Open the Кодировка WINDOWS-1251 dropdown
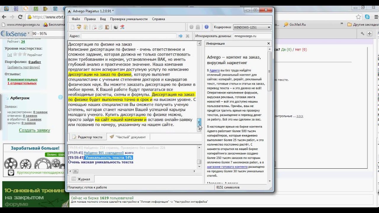This screenshot has width=379, height=213. tap(252, 27)
